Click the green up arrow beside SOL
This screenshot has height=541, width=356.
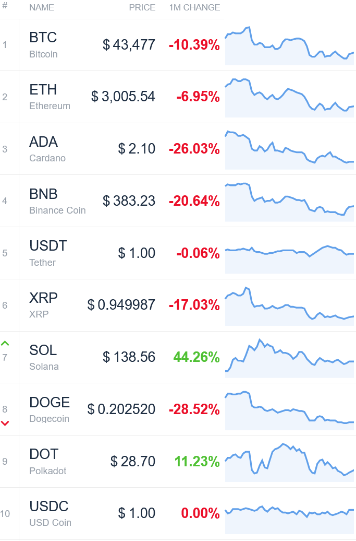[x=5, y=343]
